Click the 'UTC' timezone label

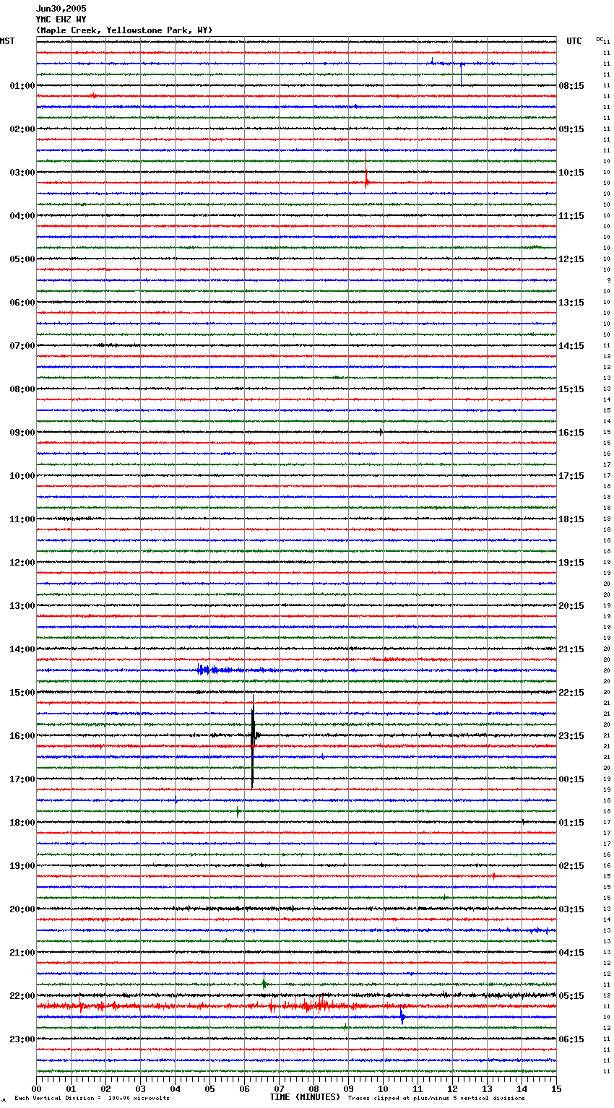click(x=574, y=41)
